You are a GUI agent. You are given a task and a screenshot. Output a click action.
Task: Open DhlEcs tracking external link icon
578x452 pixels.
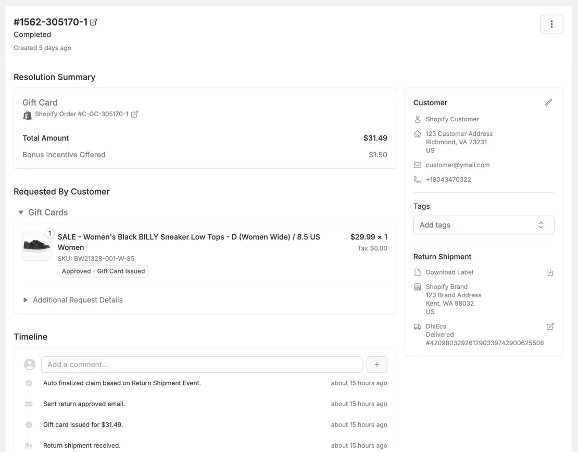pyautogui.click(x=550, y=327)
